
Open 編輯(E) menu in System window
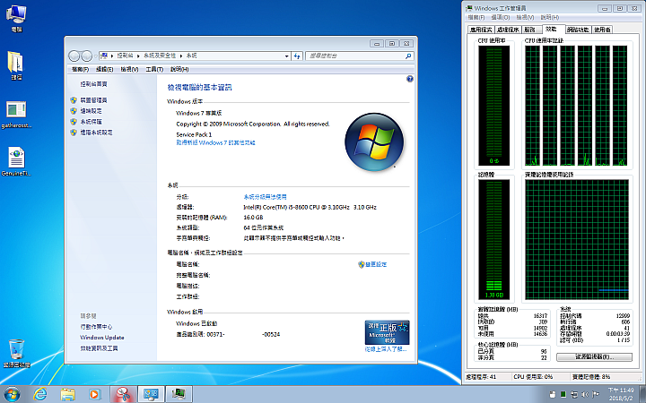click(104, 69)
